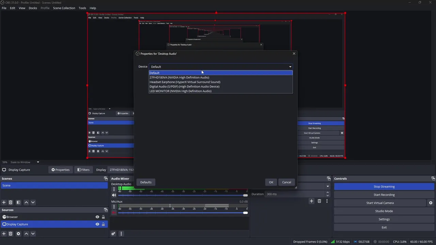This screenshot has height=245, width=436.
Task: Open the scene transition type dropdown
Action: pyautogui.click(x=328, y=186)
